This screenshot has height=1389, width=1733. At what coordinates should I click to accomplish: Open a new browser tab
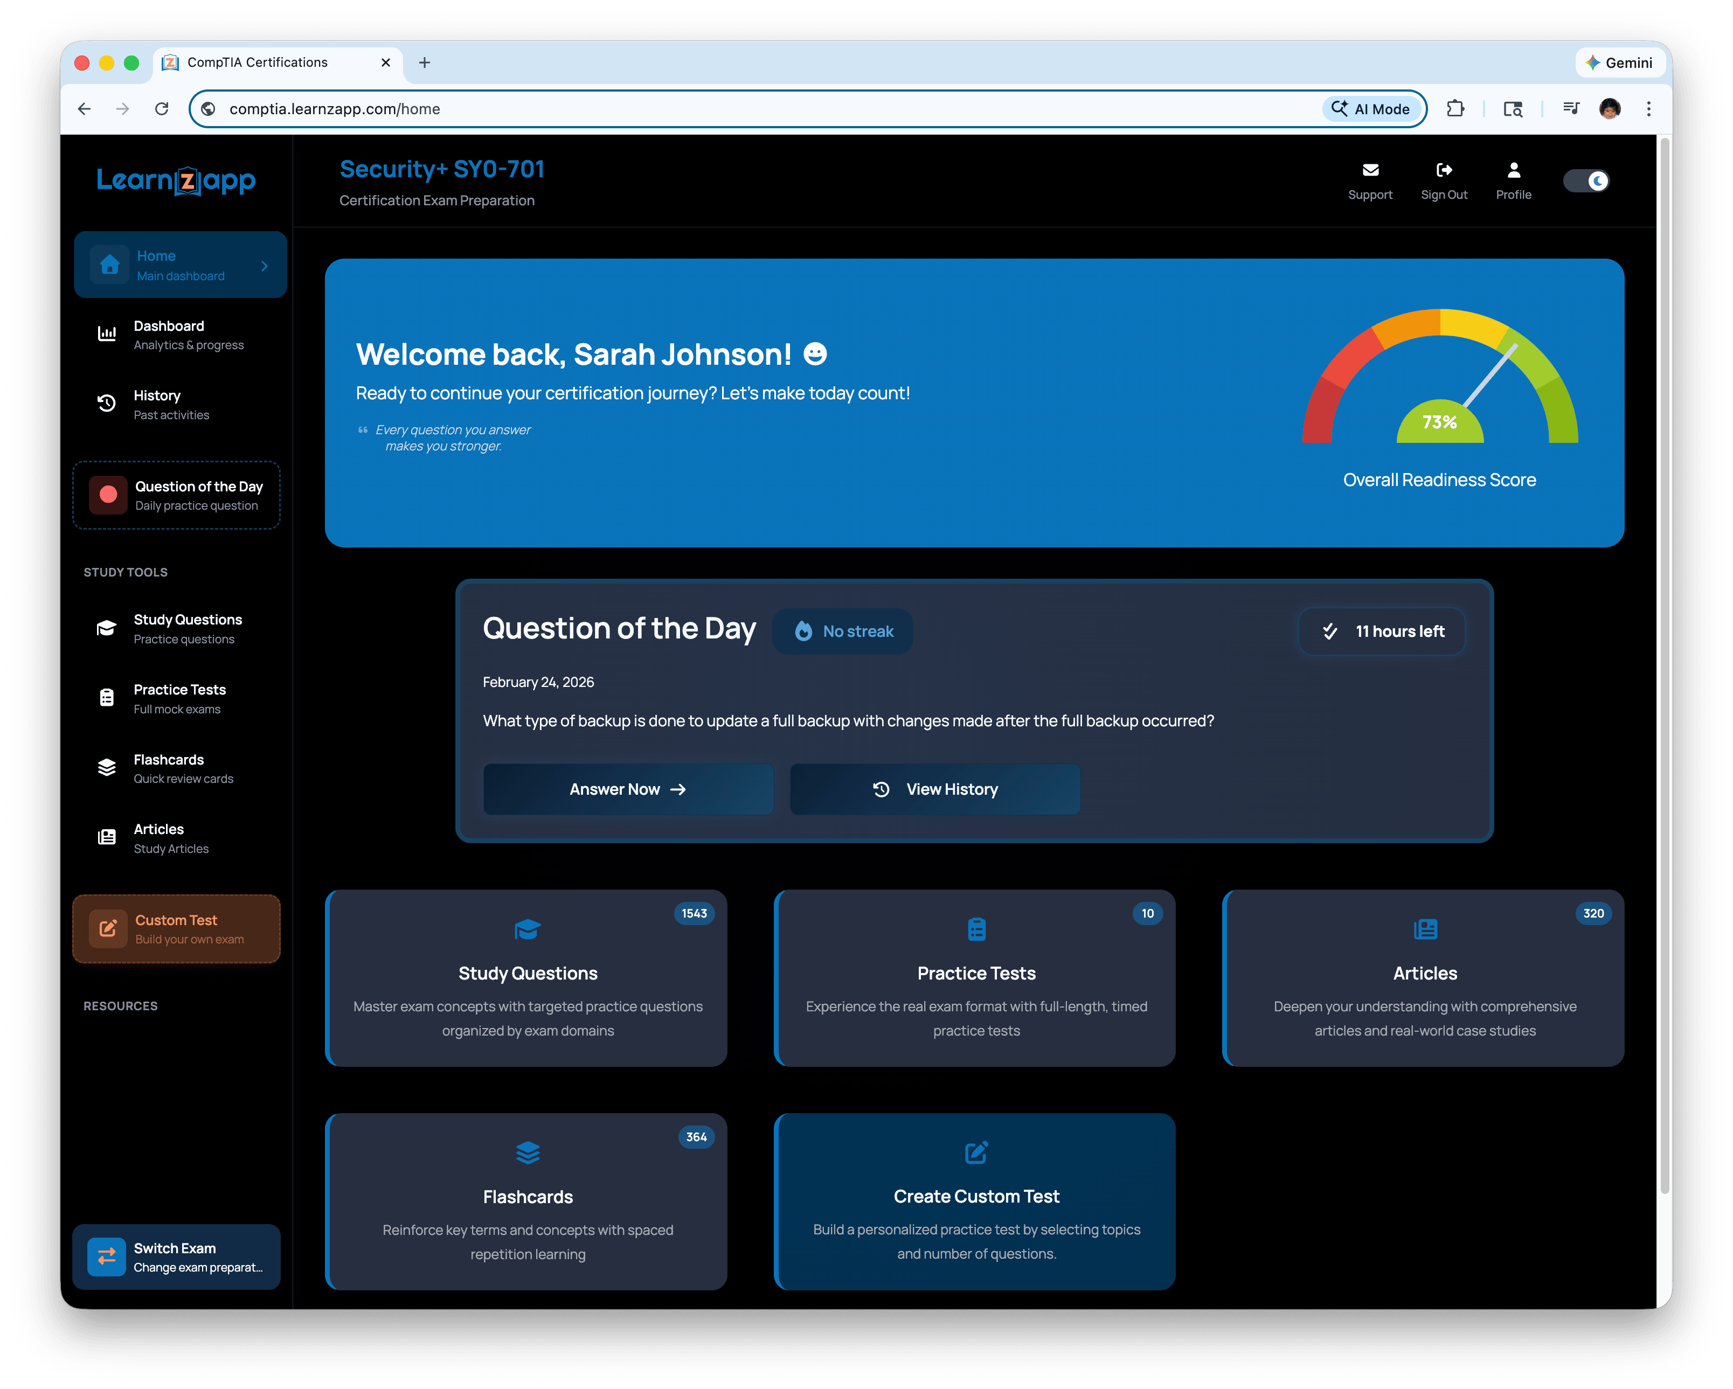(x=425, y=62)
